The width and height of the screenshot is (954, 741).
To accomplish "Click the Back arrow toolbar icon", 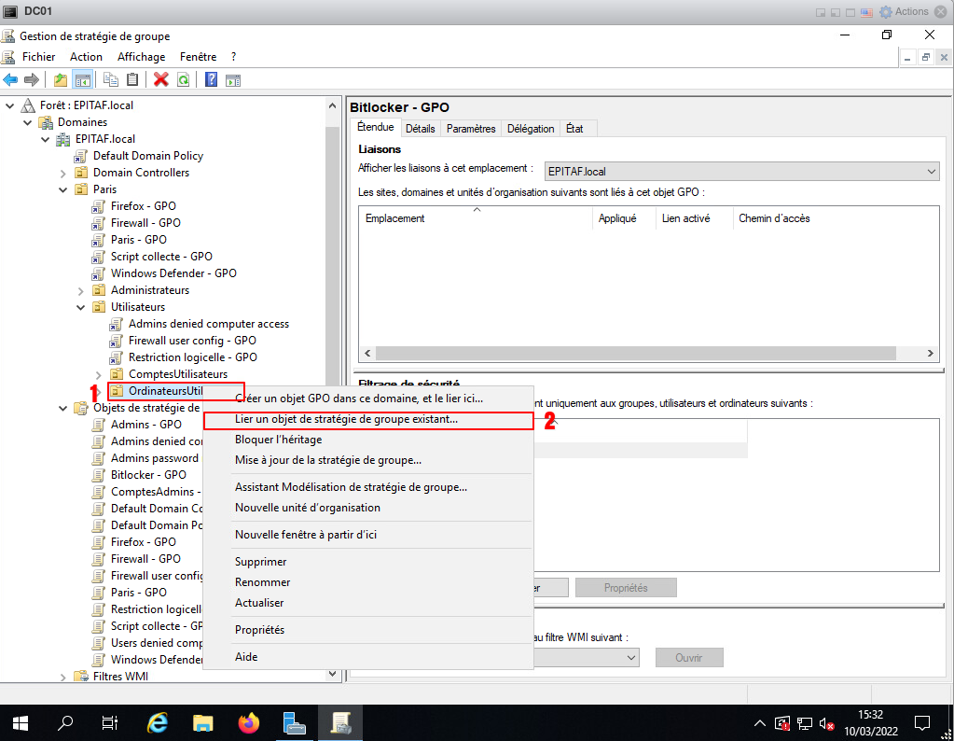I will pos(11,80).
